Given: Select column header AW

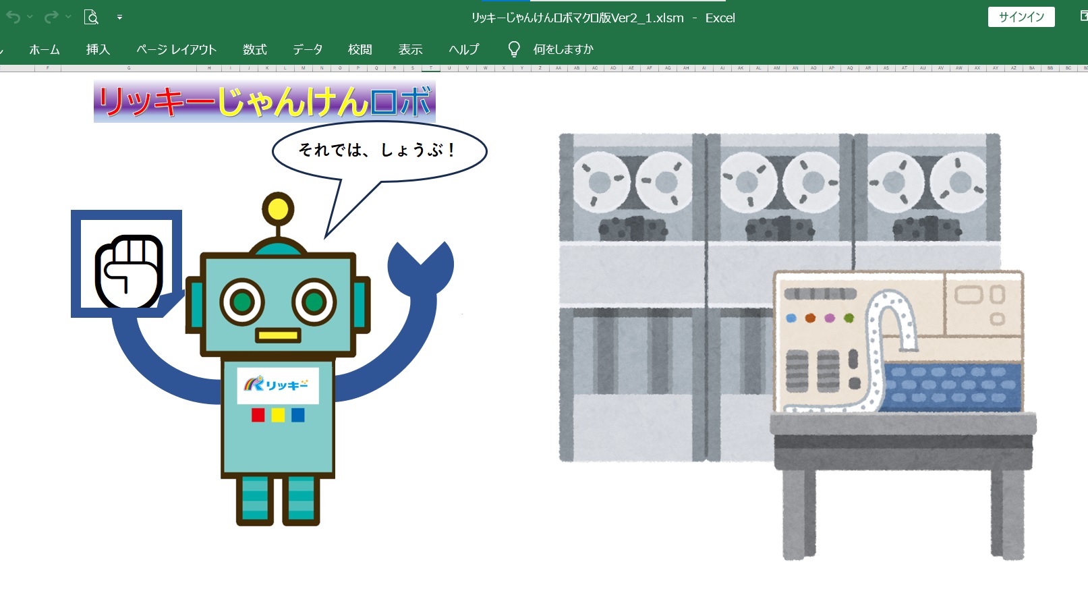Looking at the screenshot, I should click(959, 68).
